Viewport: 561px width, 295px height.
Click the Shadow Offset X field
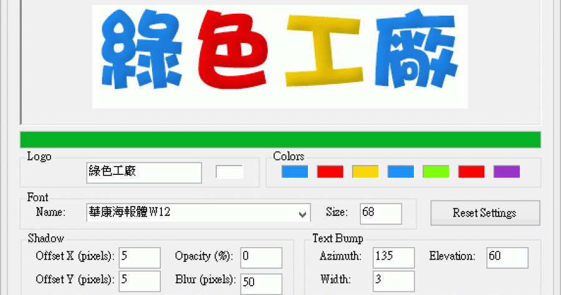140,258
